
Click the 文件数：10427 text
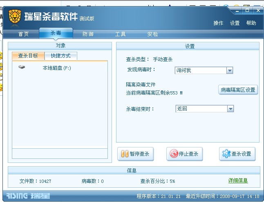(36, 181)
